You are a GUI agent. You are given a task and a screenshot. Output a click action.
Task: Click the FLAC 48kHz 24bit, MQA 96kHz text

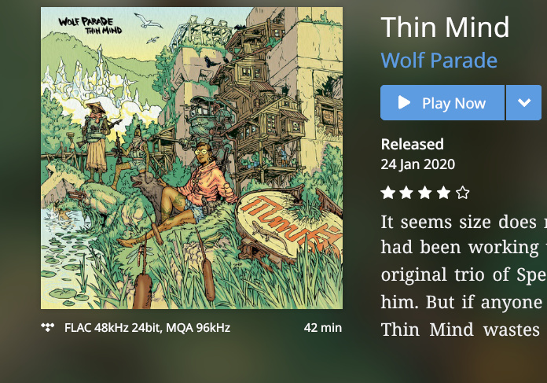[147, 328]
